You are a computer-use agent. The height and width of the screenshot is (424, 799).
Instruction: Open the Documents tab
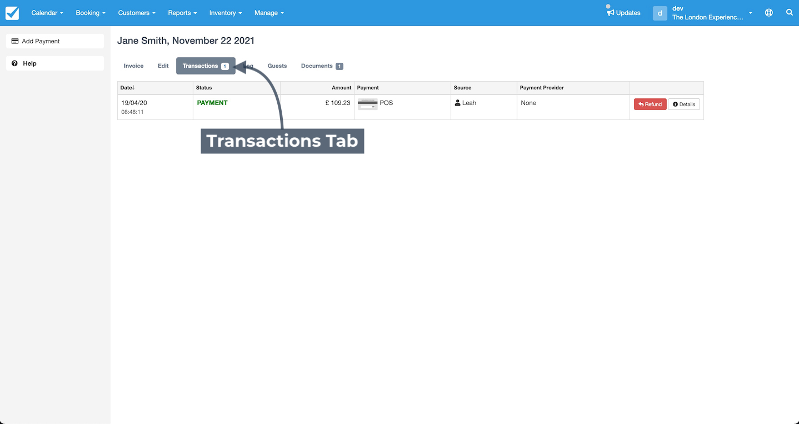[322, 66]
